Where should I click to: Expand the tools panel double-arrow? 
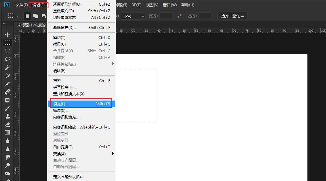click(x=4, y=24)
